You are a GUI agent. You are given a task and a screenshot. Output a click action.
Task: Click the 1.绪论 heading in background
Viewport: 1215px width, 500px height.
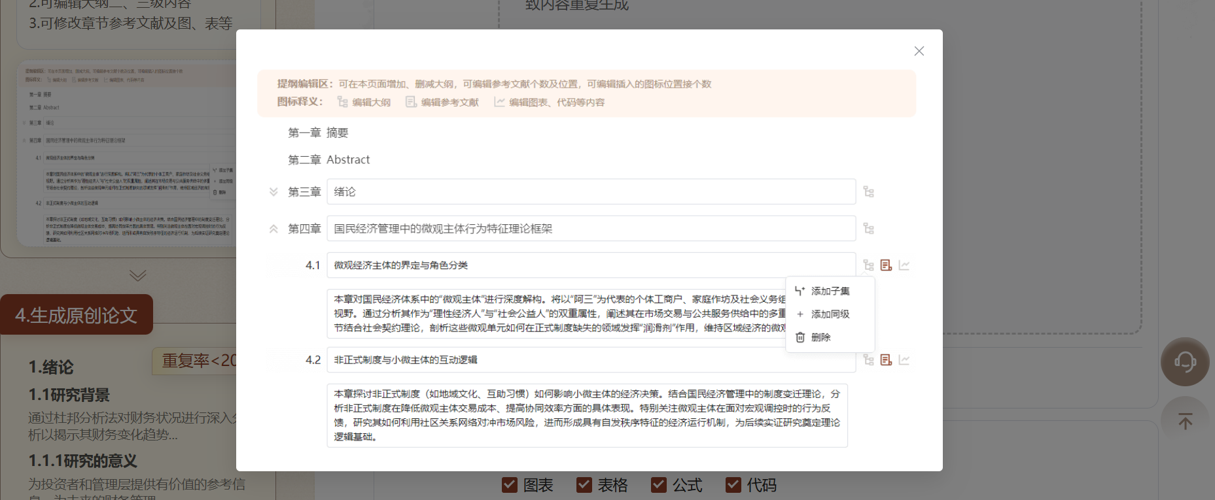[51, 367]
